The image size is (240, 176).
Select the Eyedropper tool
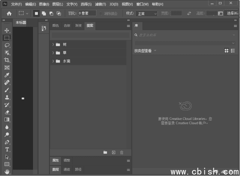tap(7, 75)
